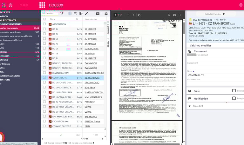Screen dimensions: 244x145
Task: Sort table by 'Nom dossier' column header
Action: [91, 19]
